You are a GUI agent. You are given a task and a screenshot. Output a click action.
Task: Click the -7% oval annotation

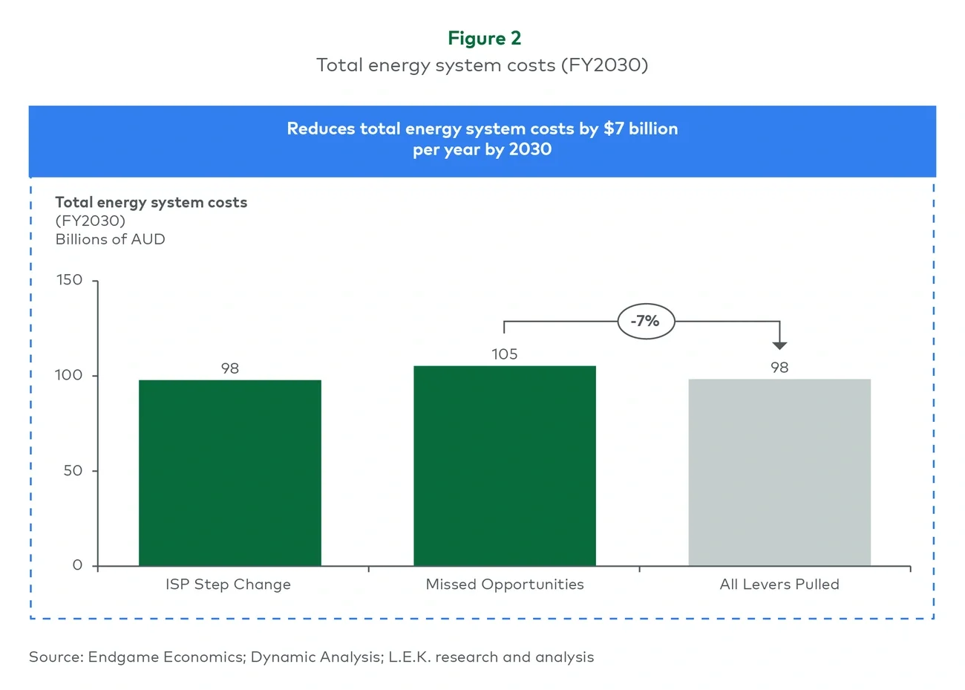(x=645, y=321)
